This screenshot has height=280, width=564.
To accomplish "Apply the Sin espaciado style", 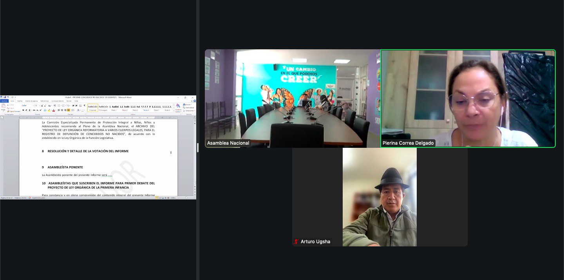I will [103, 108].
